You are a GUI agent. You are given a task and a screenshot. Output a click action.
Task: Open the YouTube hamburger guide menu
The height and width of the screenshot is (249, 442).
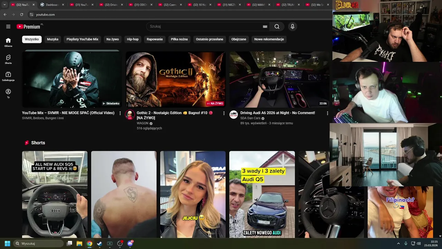(8, 27)
